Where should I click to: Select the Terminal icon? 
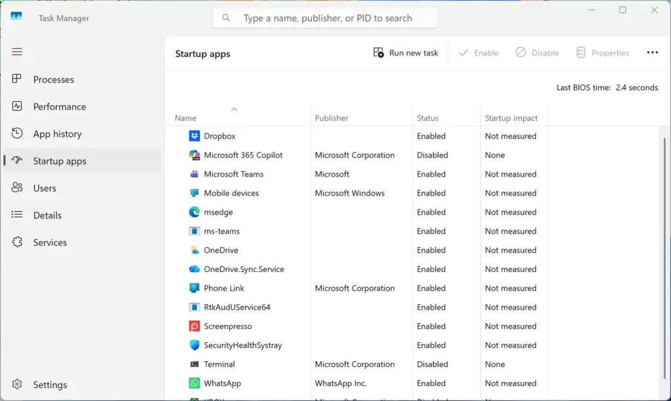click(x=194, y=364)
